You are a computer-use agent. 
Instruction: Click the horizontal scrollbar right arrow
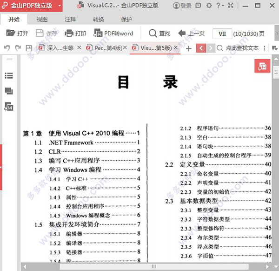pyautogui.click(x=267, y=267)
